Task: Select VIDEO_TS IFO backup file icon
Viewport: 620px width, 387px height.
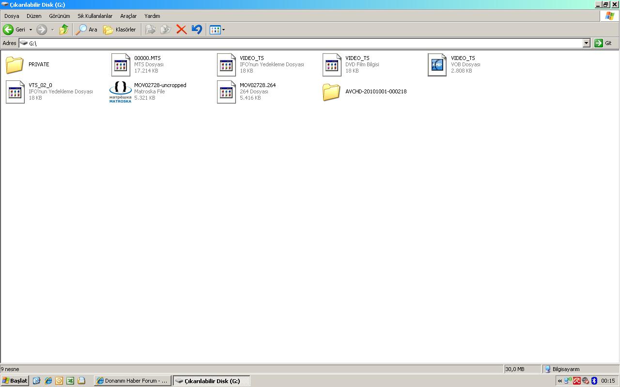Action: click(x=226, y=64)
